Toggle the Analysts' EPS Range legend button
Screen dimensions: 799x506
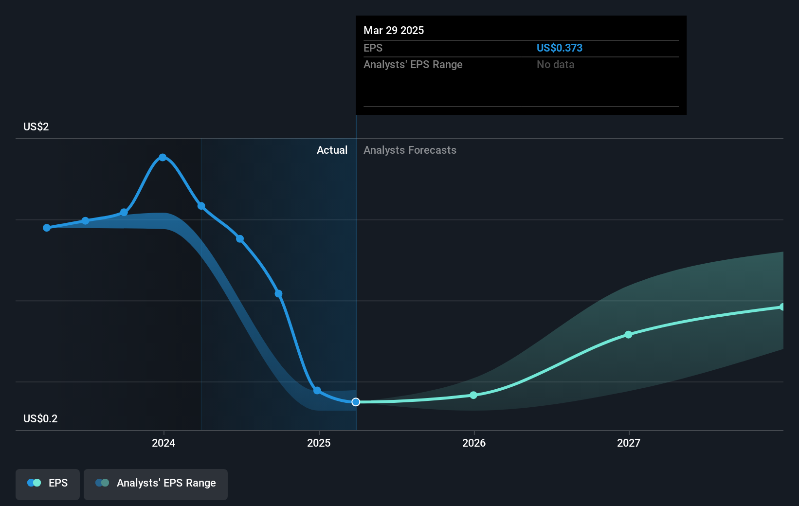[156, 484]
